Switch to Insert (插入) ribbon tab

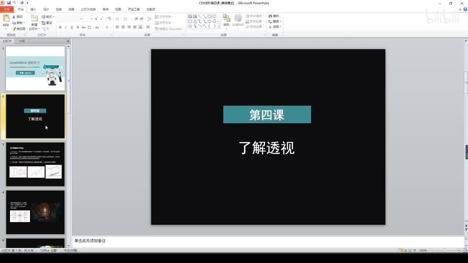pyautogui.click(x=33, y=9)
